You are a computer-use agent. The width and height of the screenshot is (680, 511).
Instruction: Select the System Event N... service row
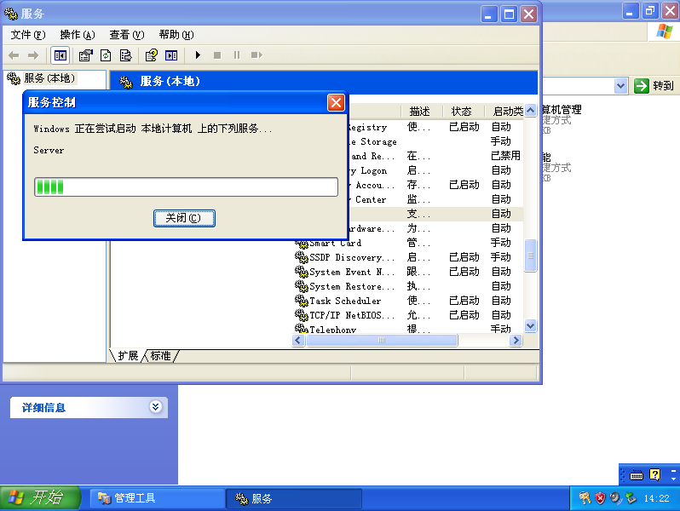pos(407,272)
